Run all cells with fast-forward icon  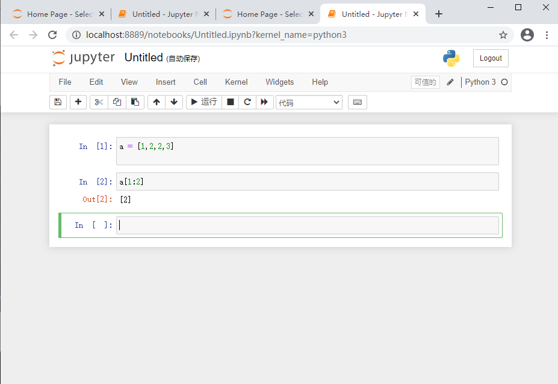(x=265, y=102)
